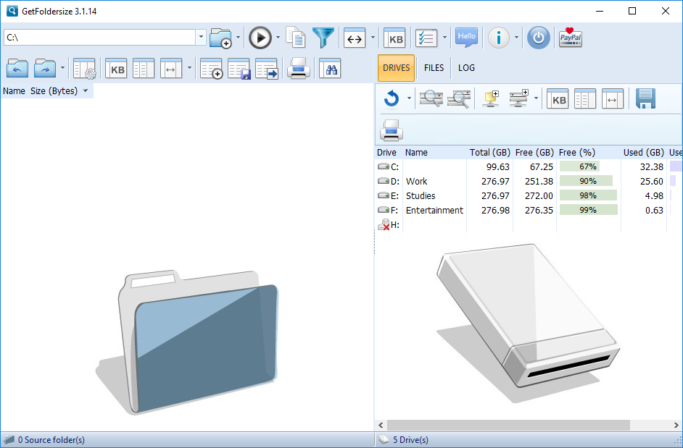Open the dropdown next to checklist icon
Image resolution: width=683 pixels, height=448 pixels.
click(x=444, y=38)
